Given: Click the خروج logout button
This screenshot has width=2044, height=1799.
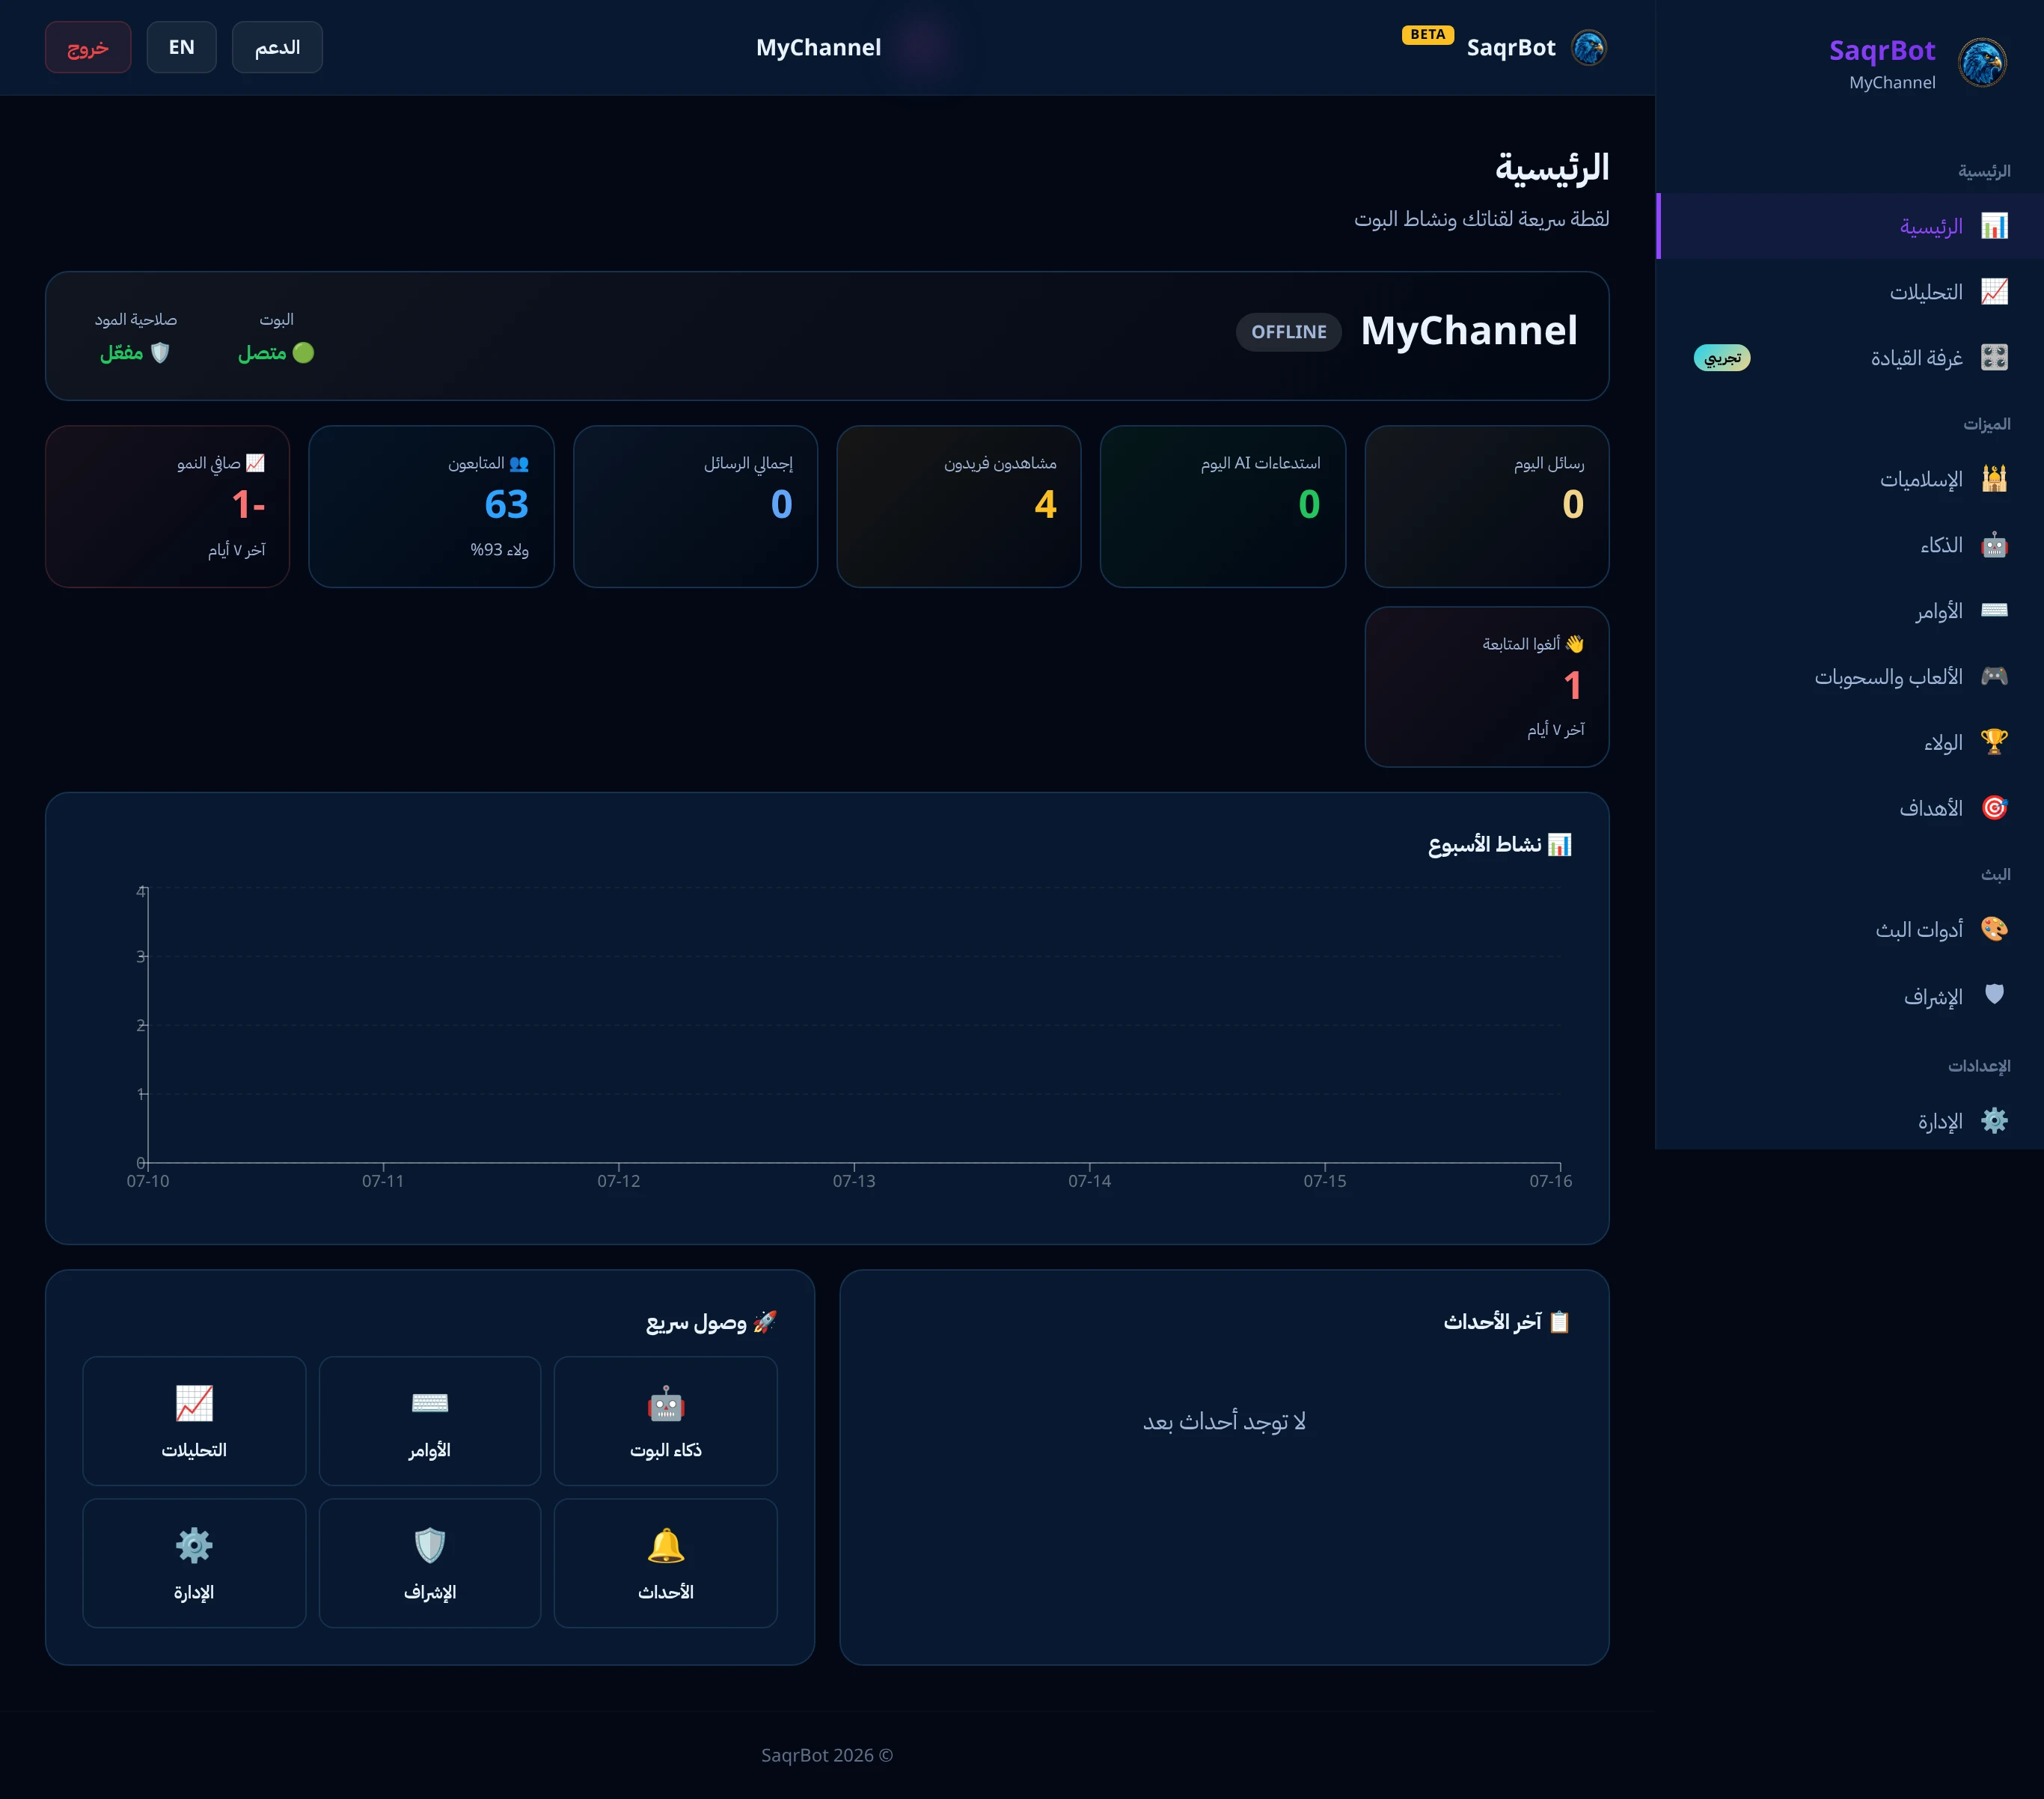Looking at the screenshot, I should 88,47.
